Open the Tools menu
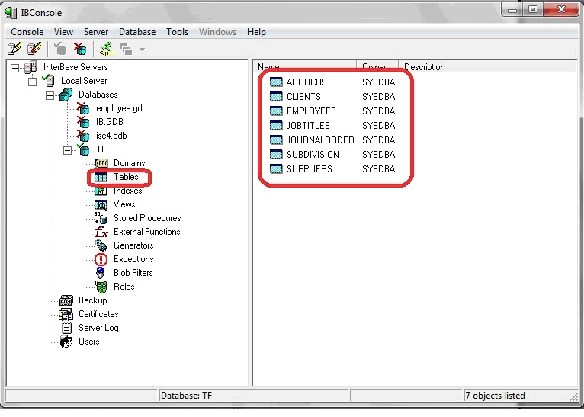 (x=177, y=32)
